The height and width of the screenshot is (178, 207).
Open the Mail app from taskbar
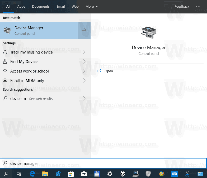pyautogui.click(x=84, y=174)
